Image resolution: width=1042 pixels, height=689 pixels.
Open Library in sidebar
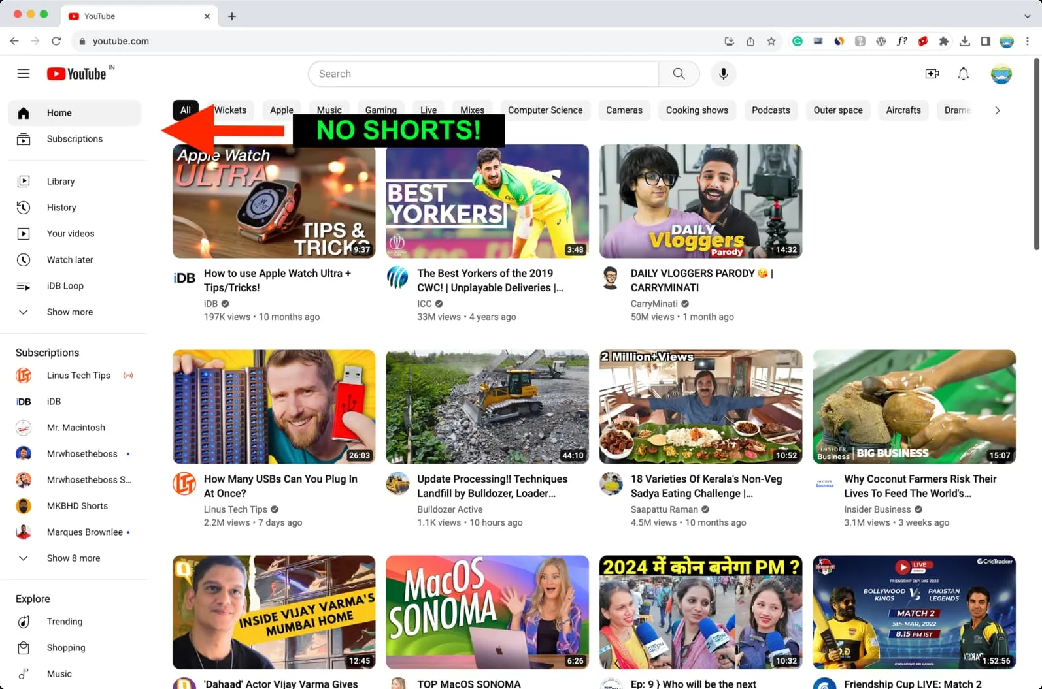coord(75,182)
